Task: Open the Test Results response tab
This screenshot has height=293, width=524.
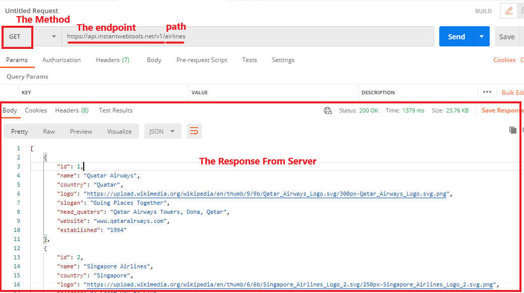Action: pos(115,110)
